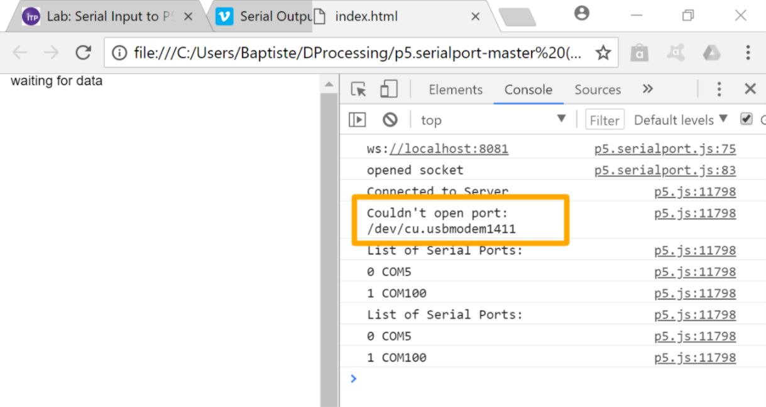Show more DevTools tabs with chevron
Screen dimensions: 766x407
coord(648,89)
